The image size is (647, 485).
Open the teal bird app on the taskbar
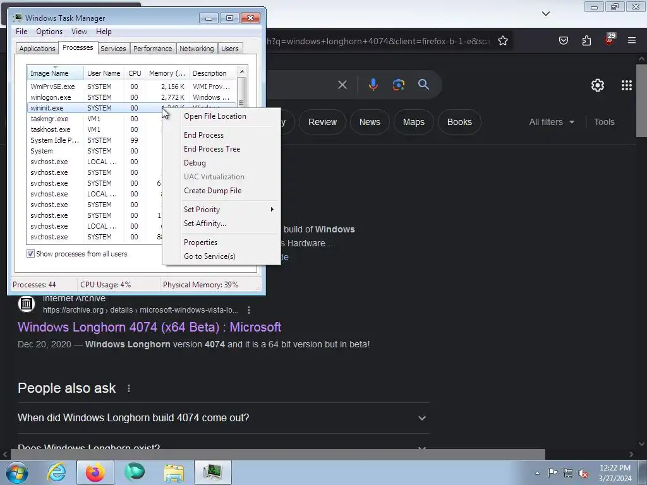tap(135, 472)
